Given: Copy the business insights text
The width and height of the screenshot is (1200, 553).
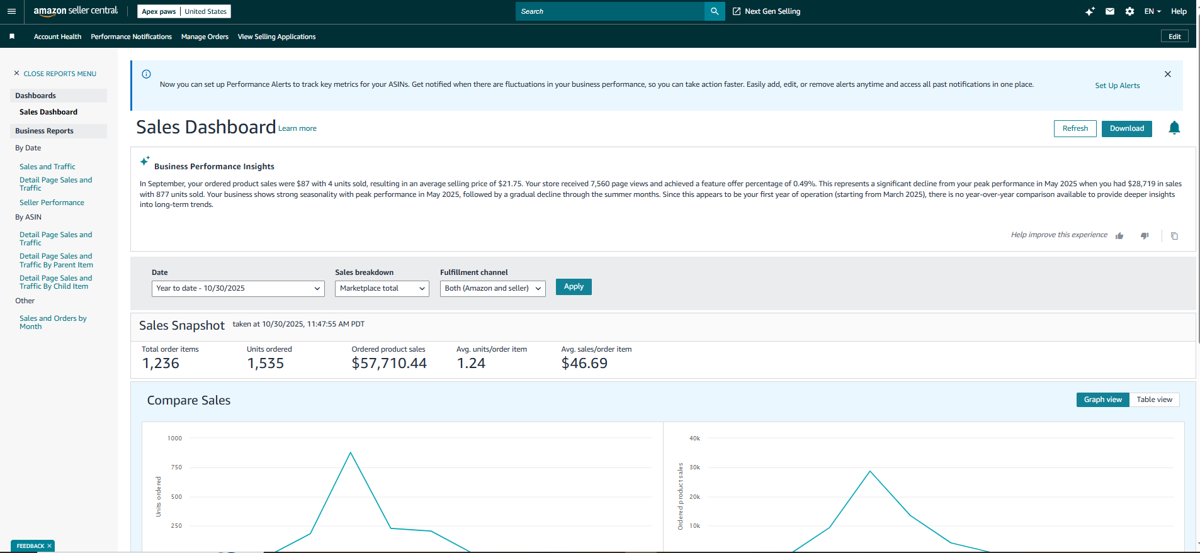Looking at the screenshot, I should 1174,236.
